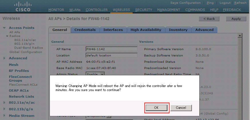Click the Cisco logo

coord(23,7)
